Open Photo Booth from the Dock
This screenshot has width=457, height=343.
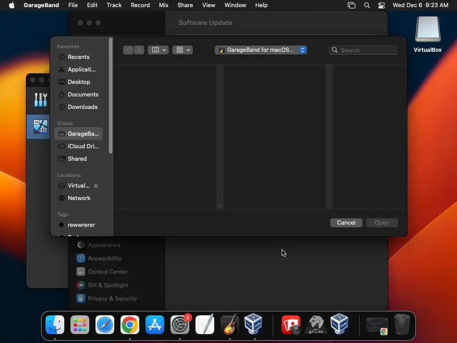[291, 325]
